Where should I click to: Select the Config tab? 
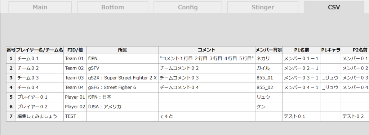point(188,7)
